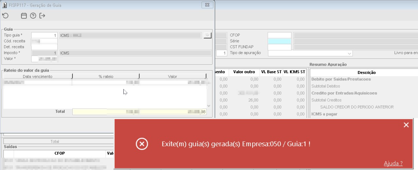The height and width of the screenshot is (170, 418).
Task: Click the Valor input field
Action: pyautogui.click(x=44, y=59)
